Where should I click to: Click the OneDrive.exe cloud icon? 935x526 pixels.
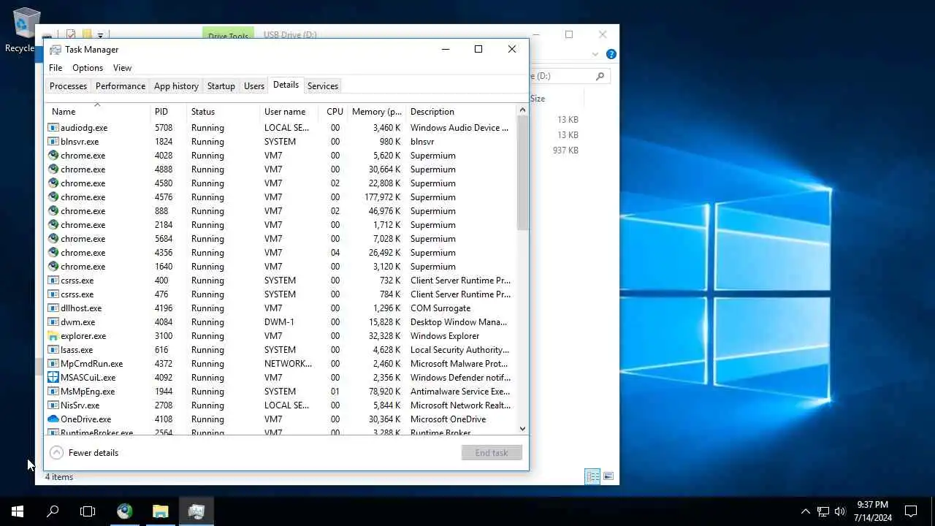click(53, 419)
